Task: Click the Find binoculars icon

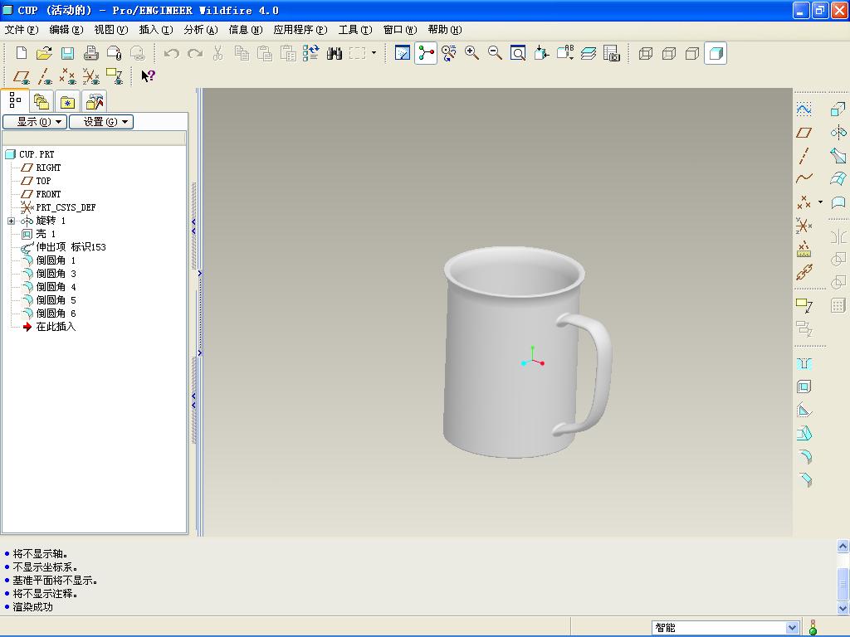Action: pyautogui.click(x=334, y=53)
